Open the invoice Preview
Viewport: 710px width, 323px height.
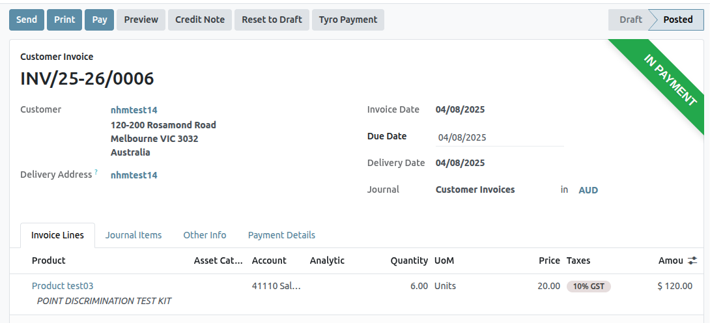tap(141, 20)
